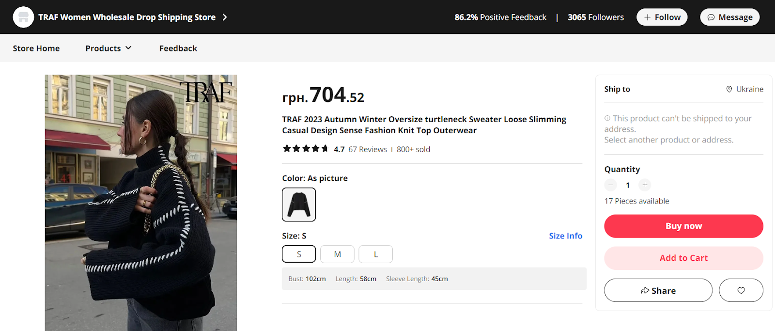Open the TRAF Women Wholesale Drop Shipping Store link
775x331 pixels.
pyautogui.click(x=127, y=17)
